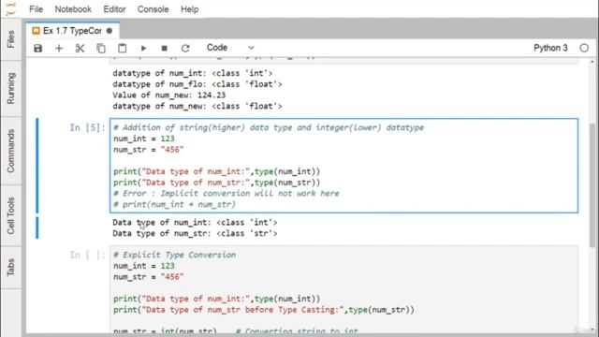The height and width of the screenshot is (337, 599).
Task: Click the JupyterLab logo icon
Action: coord(11,8)
